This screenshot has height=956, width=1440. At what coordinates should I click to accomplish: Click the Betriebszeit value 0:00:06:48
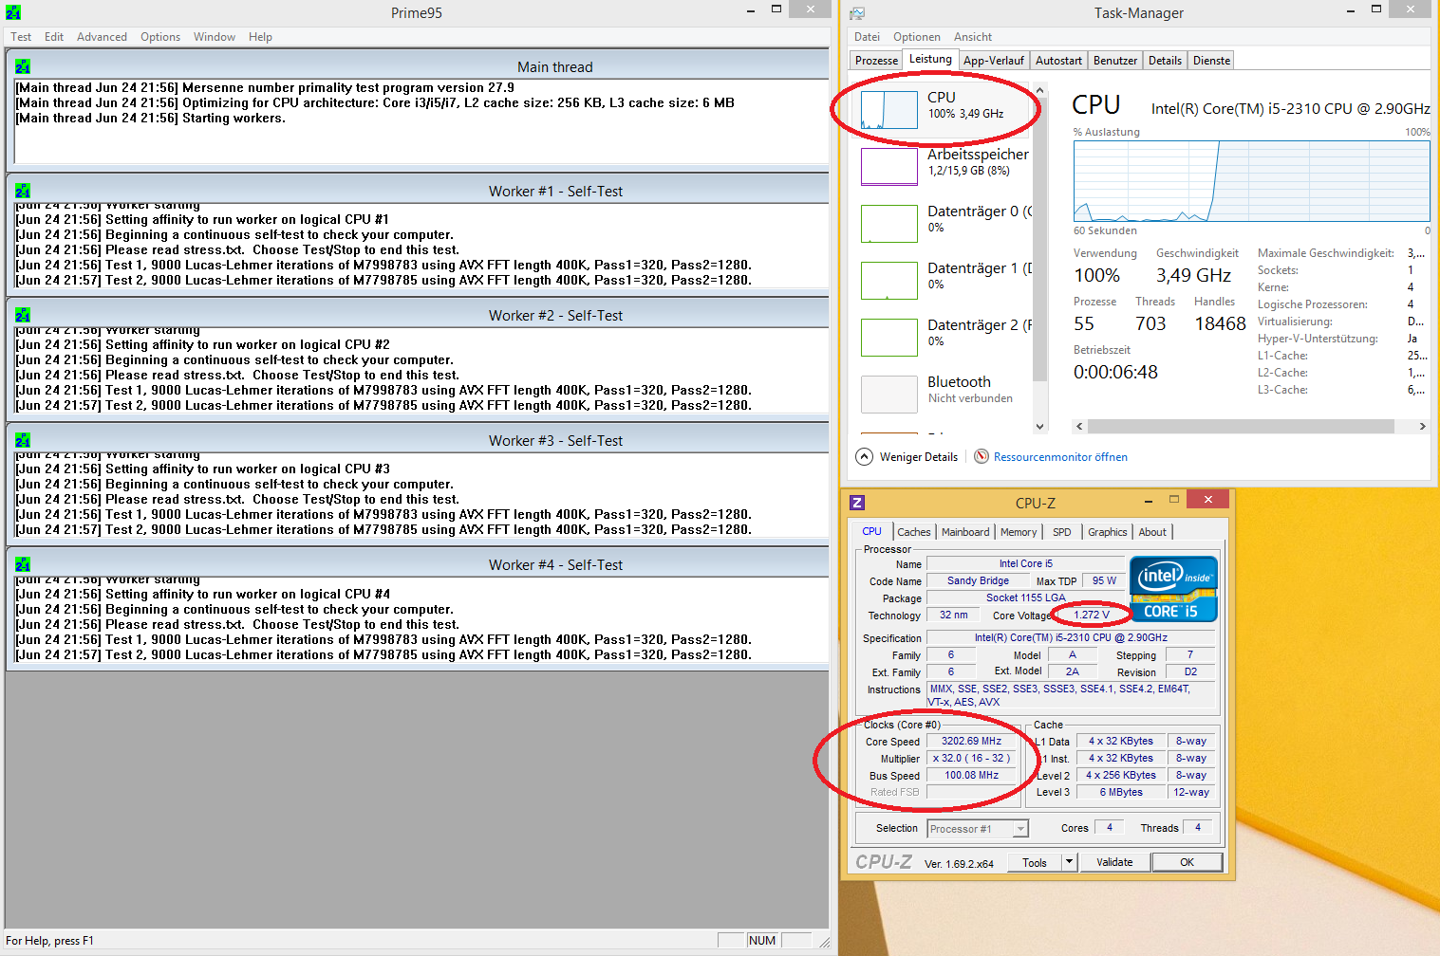pyautogui.click(x=1115, y=373)
